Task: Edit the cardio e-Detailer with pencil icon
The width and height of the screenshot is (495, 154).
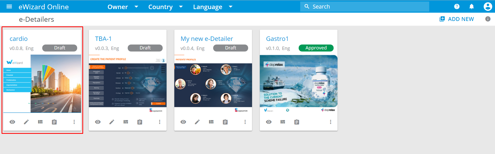Action: tap(26, 122)
